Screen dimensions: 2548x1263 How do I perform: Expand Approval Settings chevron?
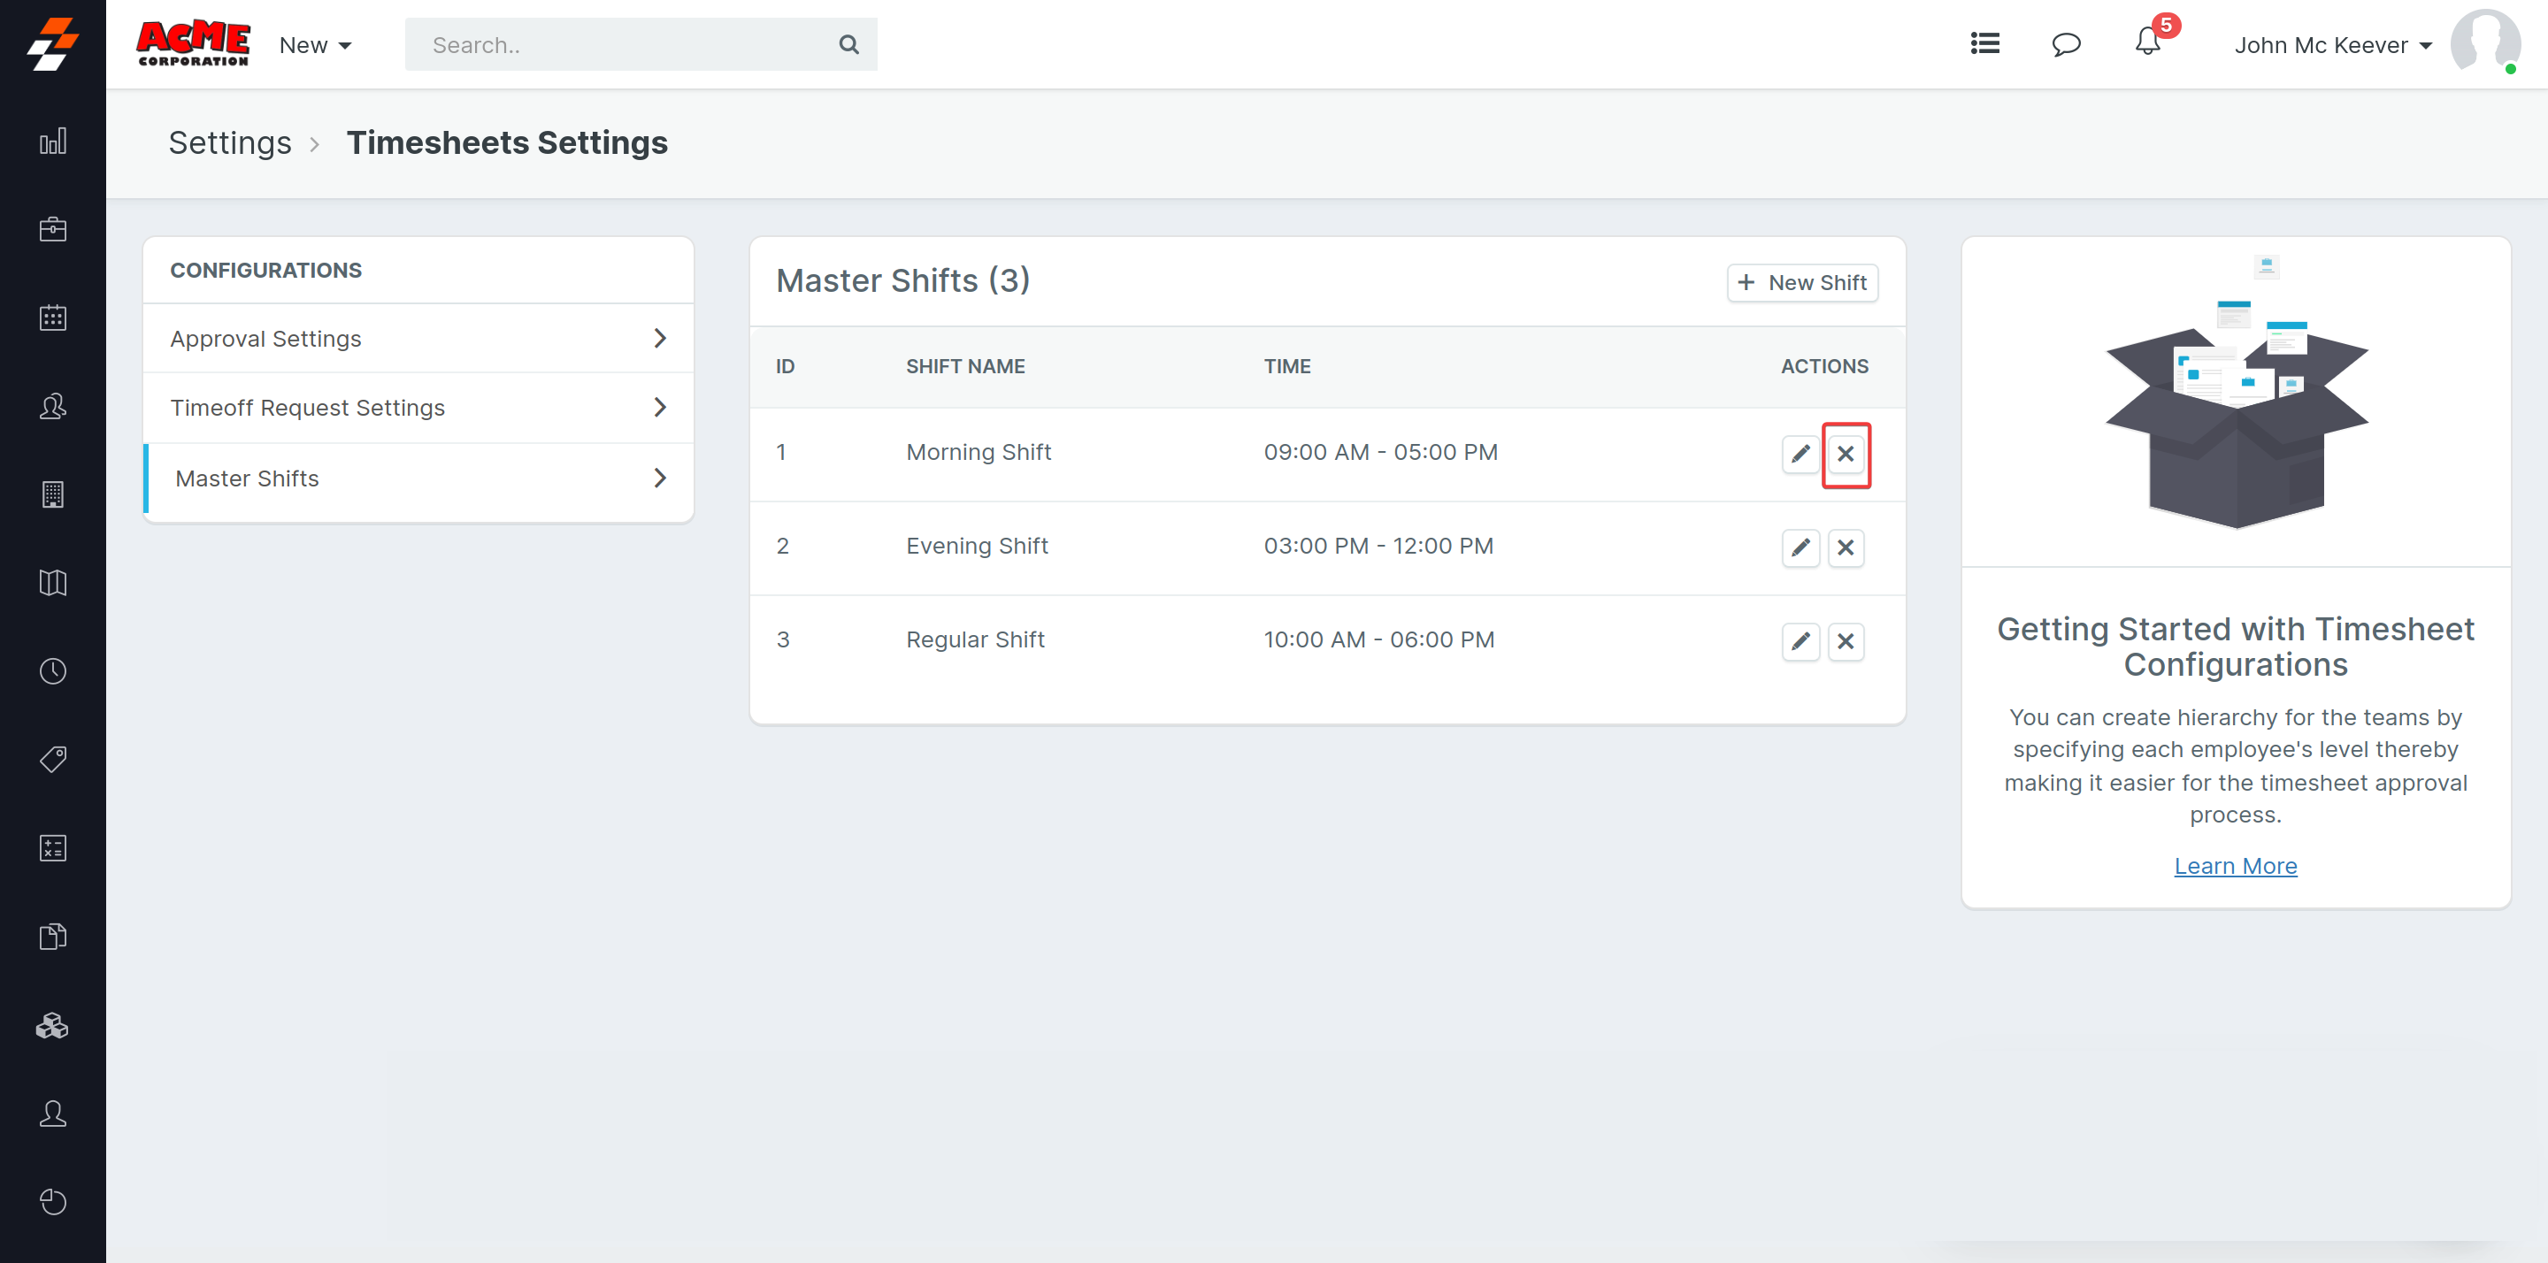pos(660,338)
